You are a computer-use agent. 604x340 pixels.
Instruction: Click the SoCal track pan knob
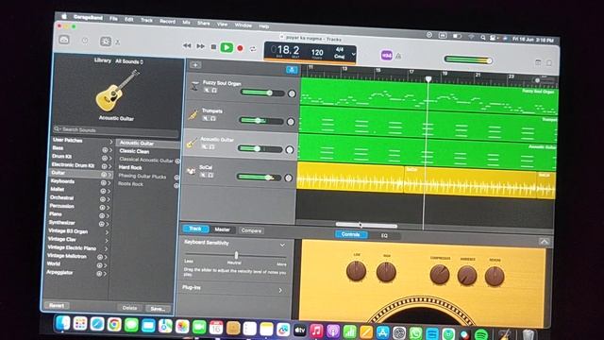288,178
